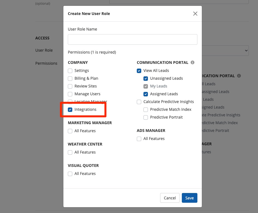The image size is (258, 213).
Task: Check the Predictive Match Index option
Action: tap(146, 110)
